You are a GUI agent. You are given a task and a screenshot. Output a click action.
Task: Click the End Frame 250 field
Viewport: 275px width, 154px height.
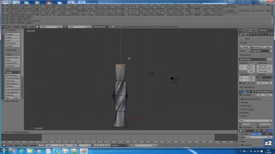(265, 68)
